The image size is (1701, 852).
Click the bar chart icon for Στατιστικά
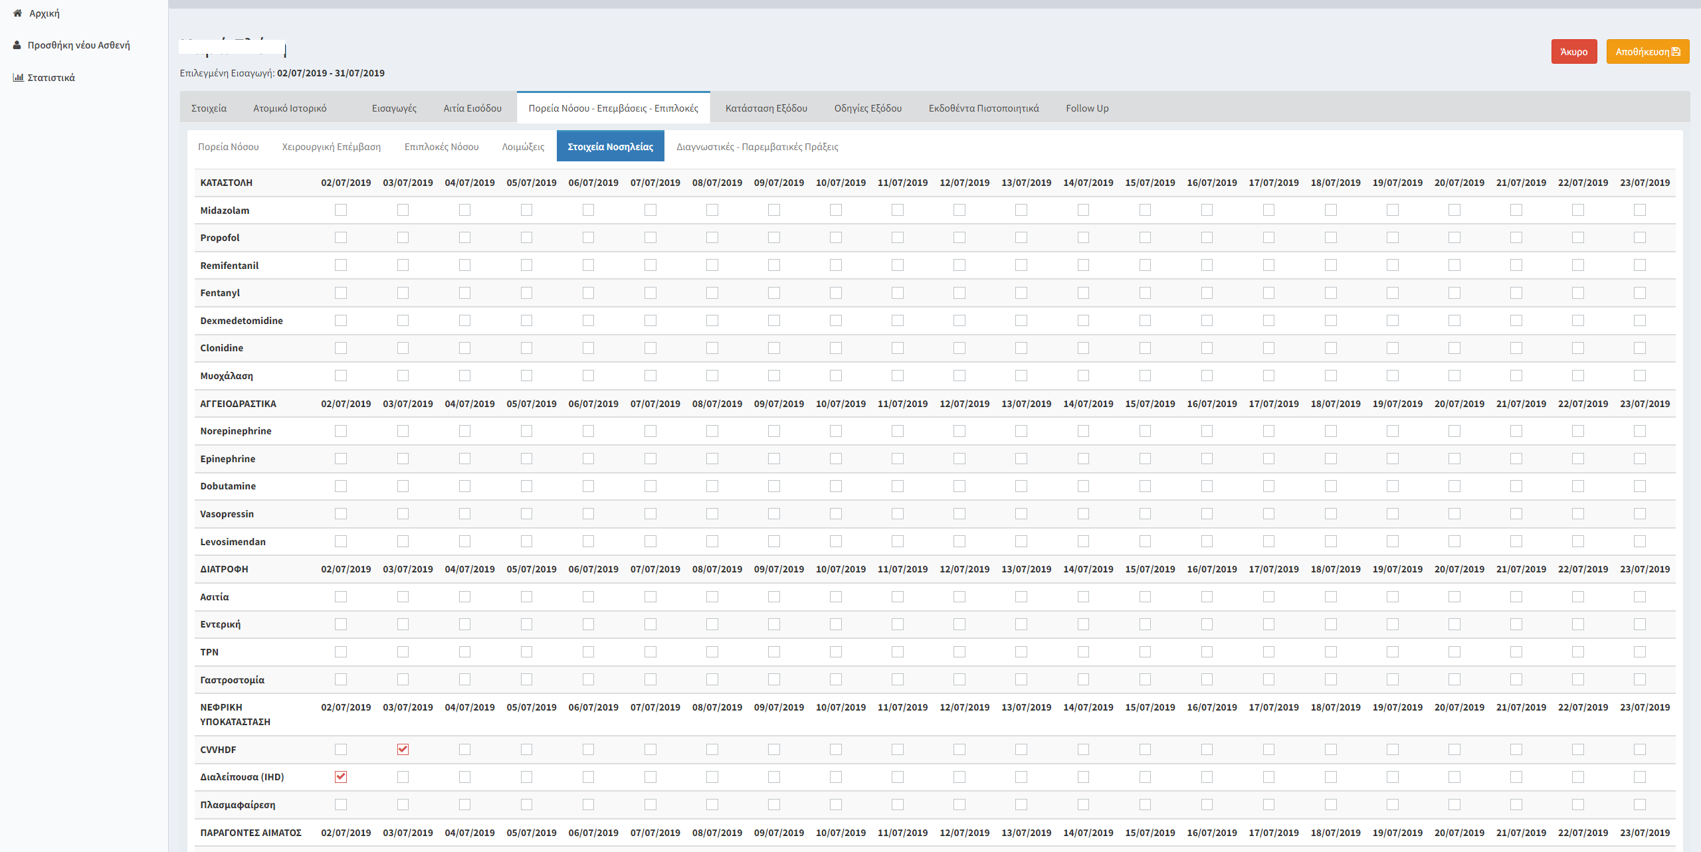(x=18, y=78)
